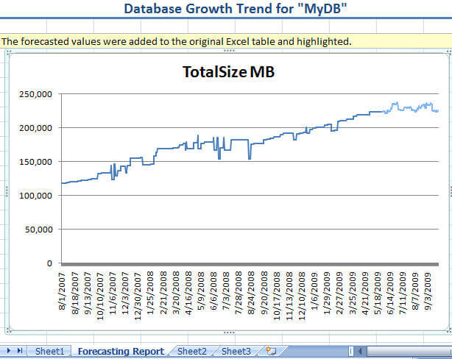Jump to last sheet navigation arrow

point(20,350)
